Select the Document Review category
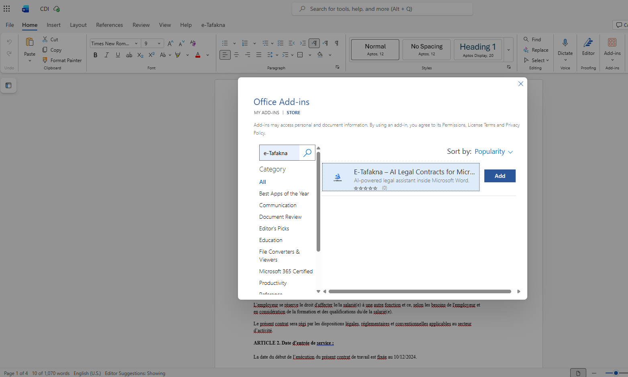628x377 pixels. click(280, 217)
